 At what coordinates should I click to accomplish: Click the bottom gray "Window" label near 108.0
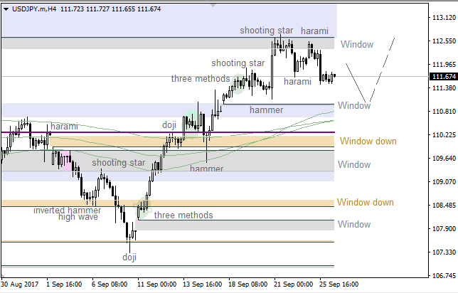354,225
